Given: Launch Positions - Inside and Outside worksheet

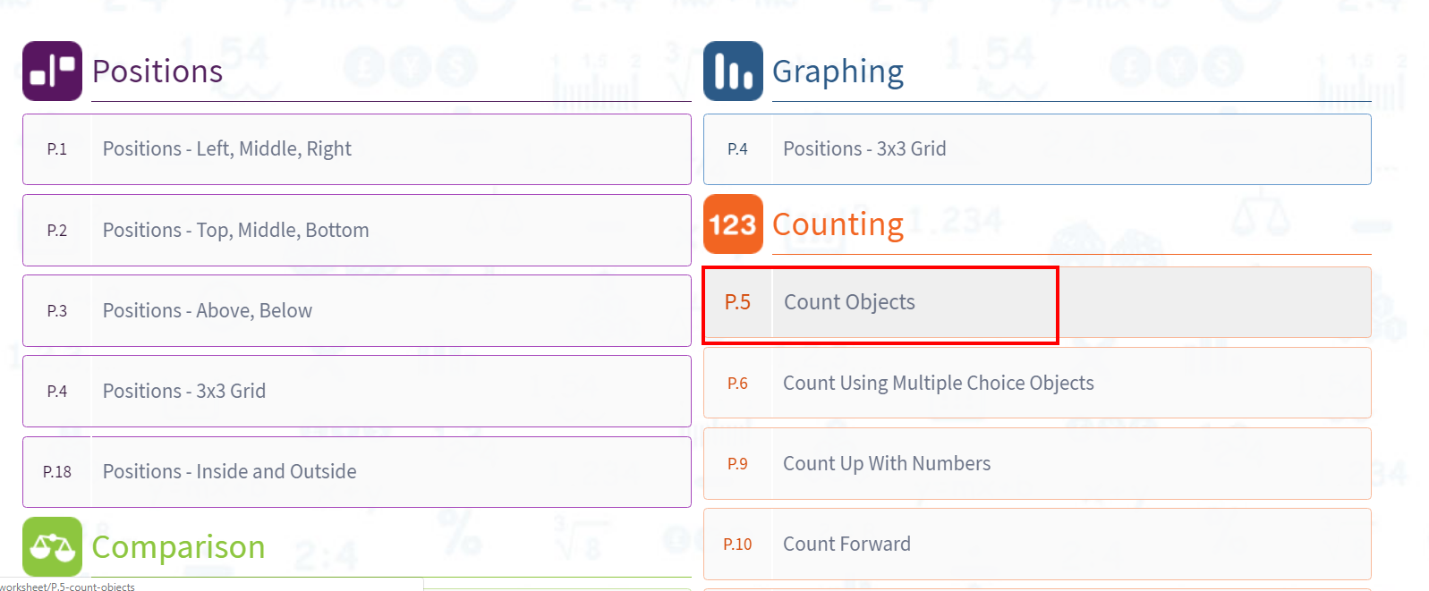Looking at the screenshot, I should coord(229,472).
